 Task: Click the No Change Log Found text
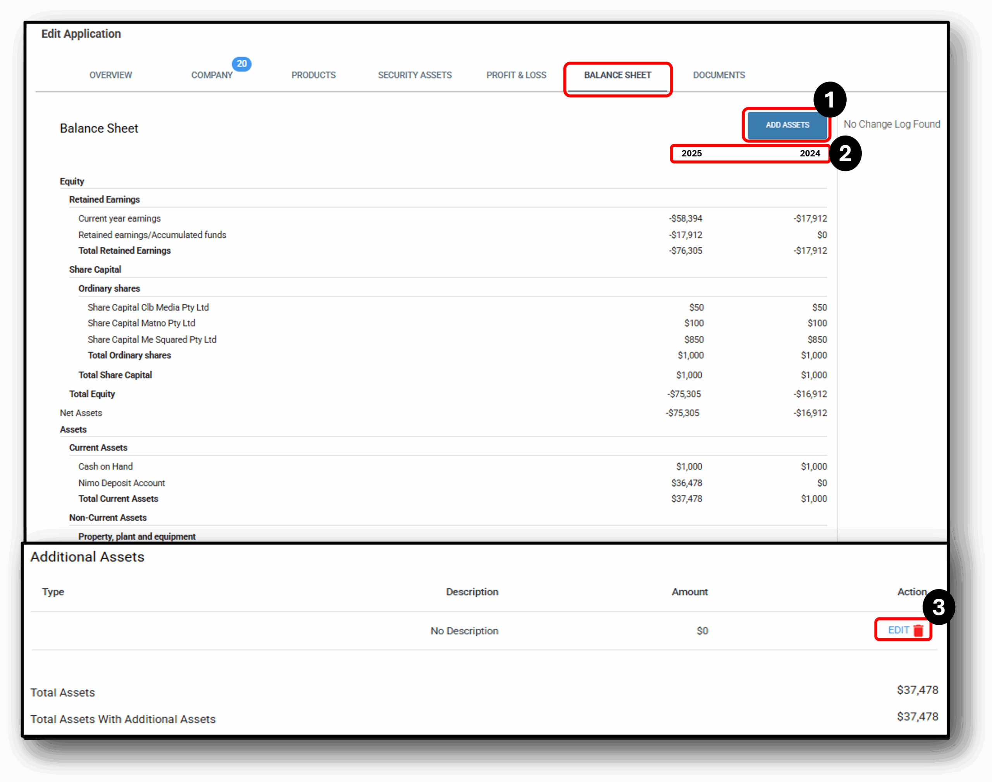coord(892,124)
